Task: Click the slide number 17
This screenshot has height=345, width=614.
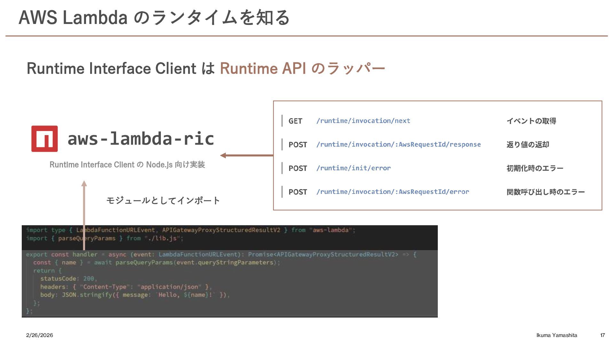Action: (x=602, y=335)
